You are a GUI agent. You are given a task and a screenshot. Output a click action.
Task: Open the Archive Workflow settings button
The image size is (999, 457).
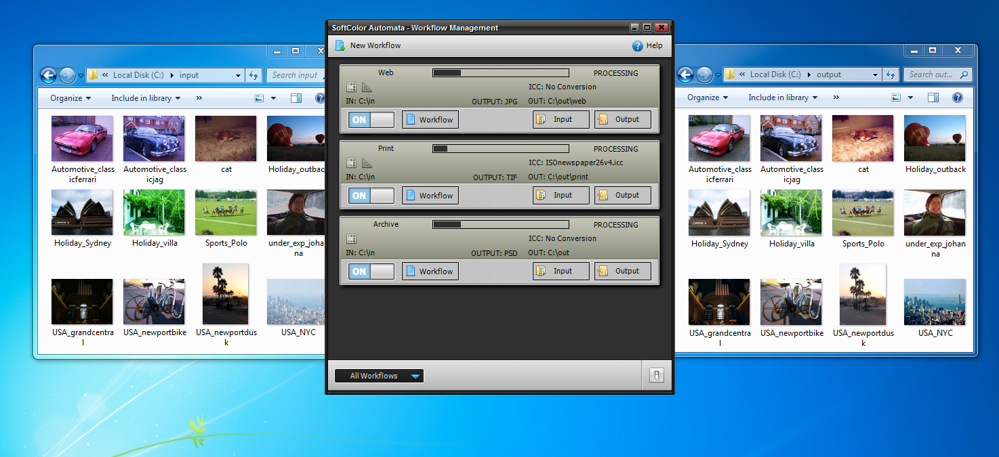(430, 271)
